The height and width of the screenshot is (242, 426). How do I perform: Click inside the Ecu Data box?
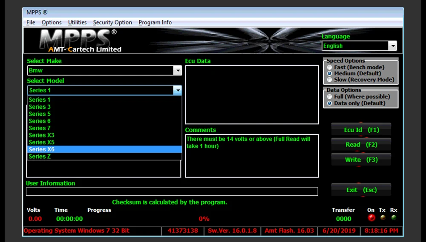(252, 94)
